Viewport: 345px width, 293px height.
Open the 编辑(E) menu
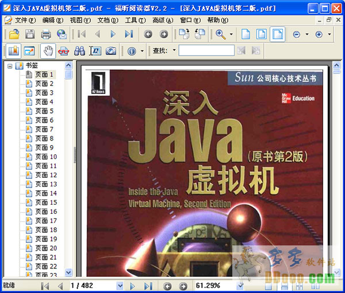click(53, 21)
